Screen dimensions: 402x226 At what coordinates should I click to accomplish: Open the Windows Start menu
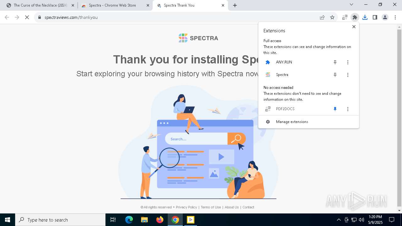[x=8, y=220]
